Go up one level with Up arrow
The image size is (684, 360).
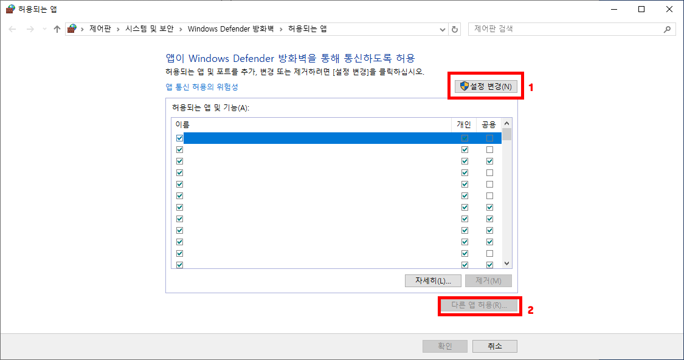tap(57, 29)
